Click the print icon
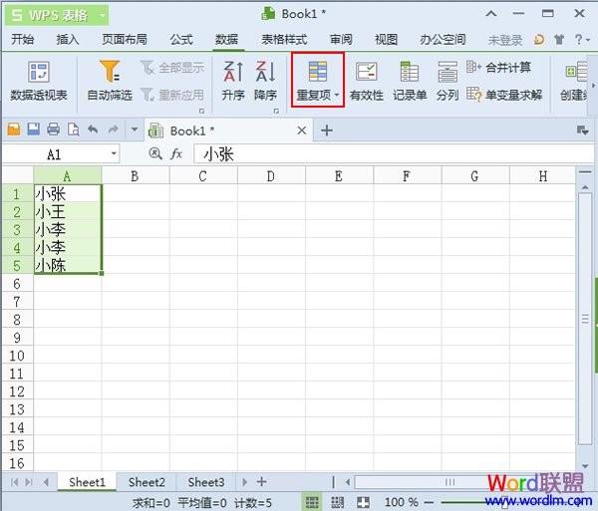Screen dimensions: 598x511 tap(54, 129)
